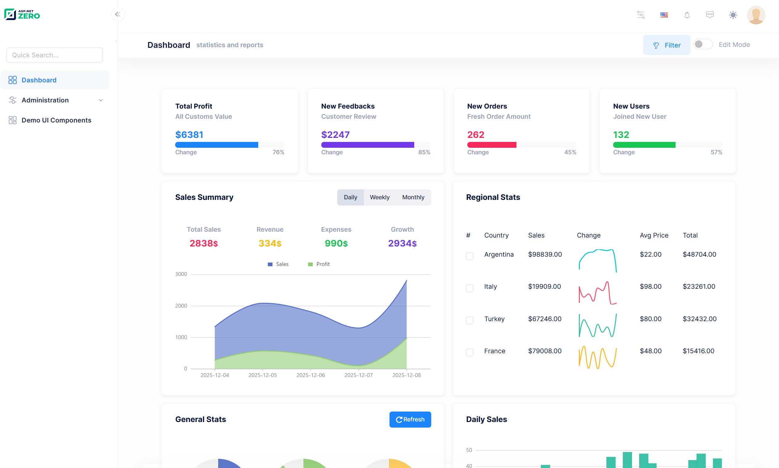
Task: Click the Demo UI Components icon
Action: (13, 120)
